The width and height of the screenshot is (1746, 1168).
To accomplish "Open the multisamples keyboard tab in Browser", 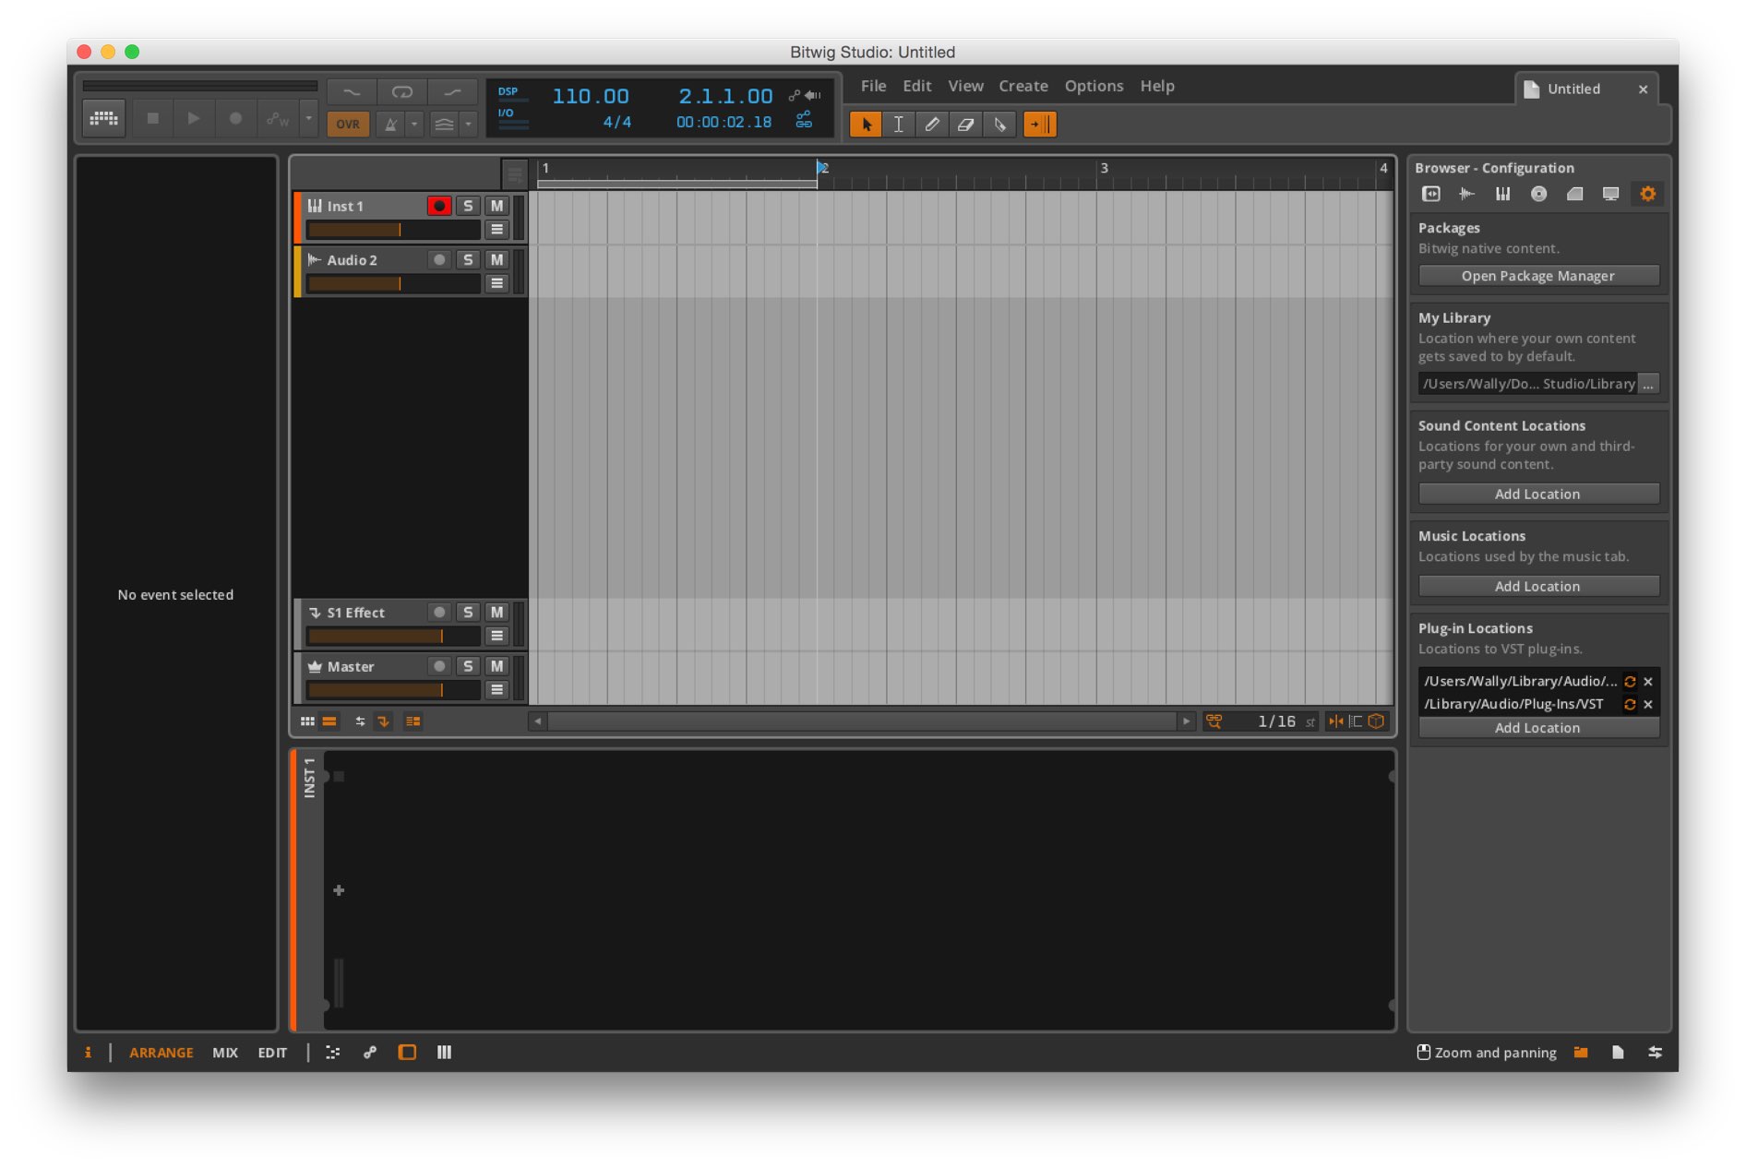I will (x=1503, y=194).
